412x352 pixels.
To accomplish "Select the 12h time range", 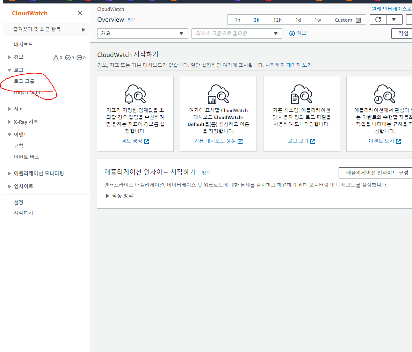I will (277, 20).
